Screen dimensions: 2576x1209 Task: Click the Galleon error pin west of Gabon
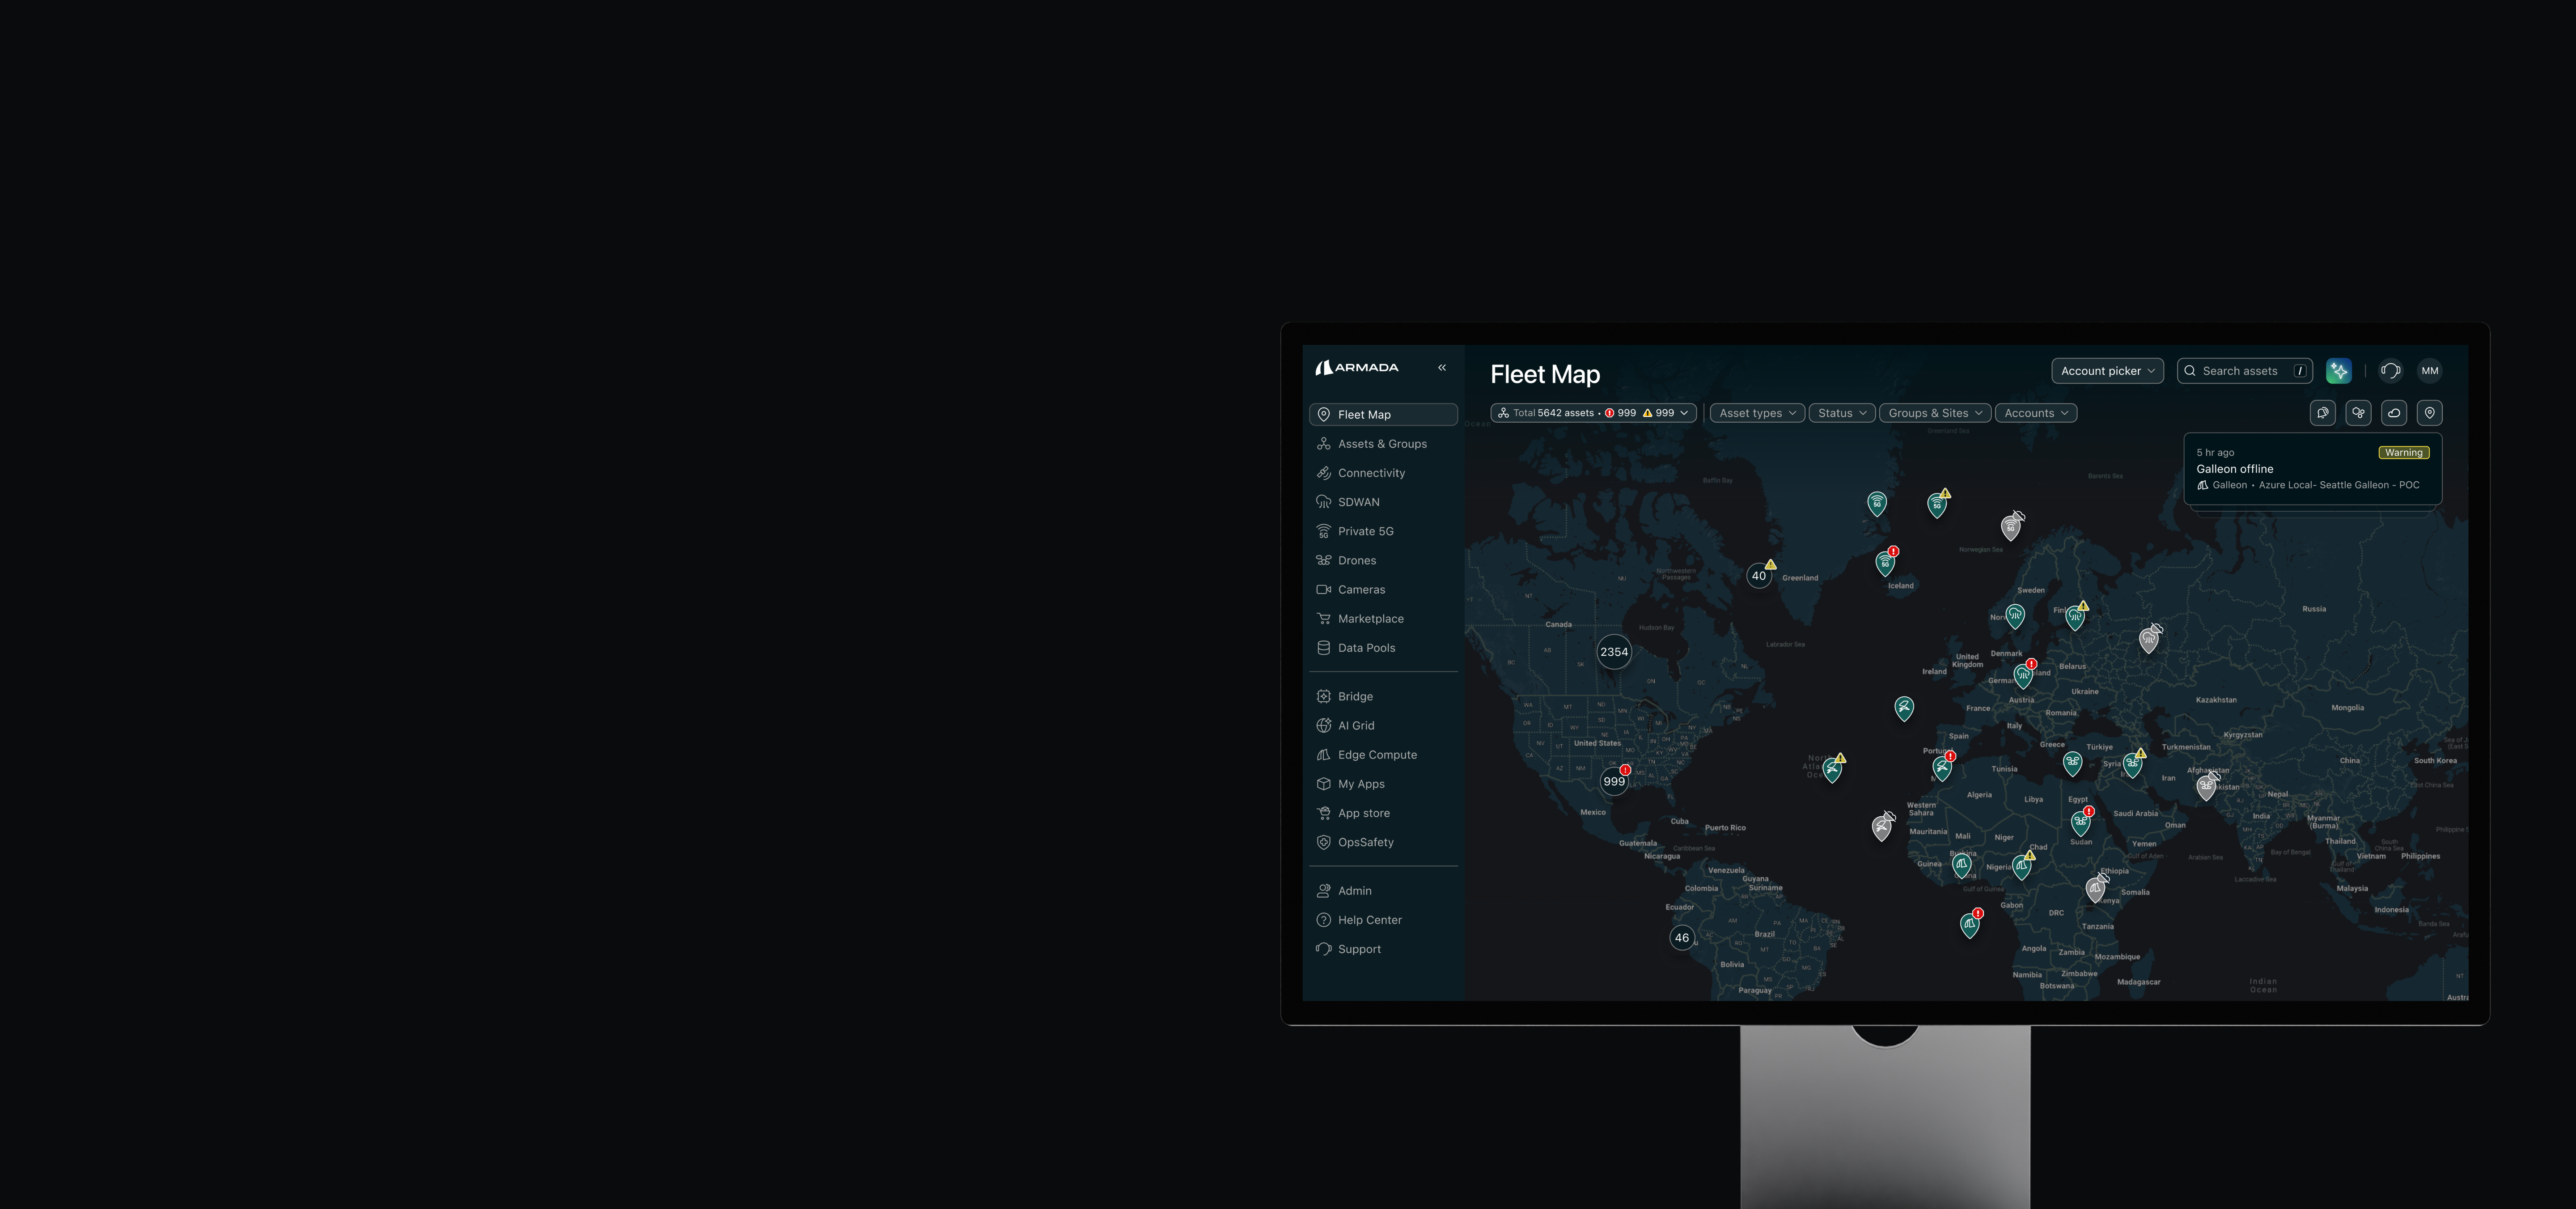point(1970,925)
